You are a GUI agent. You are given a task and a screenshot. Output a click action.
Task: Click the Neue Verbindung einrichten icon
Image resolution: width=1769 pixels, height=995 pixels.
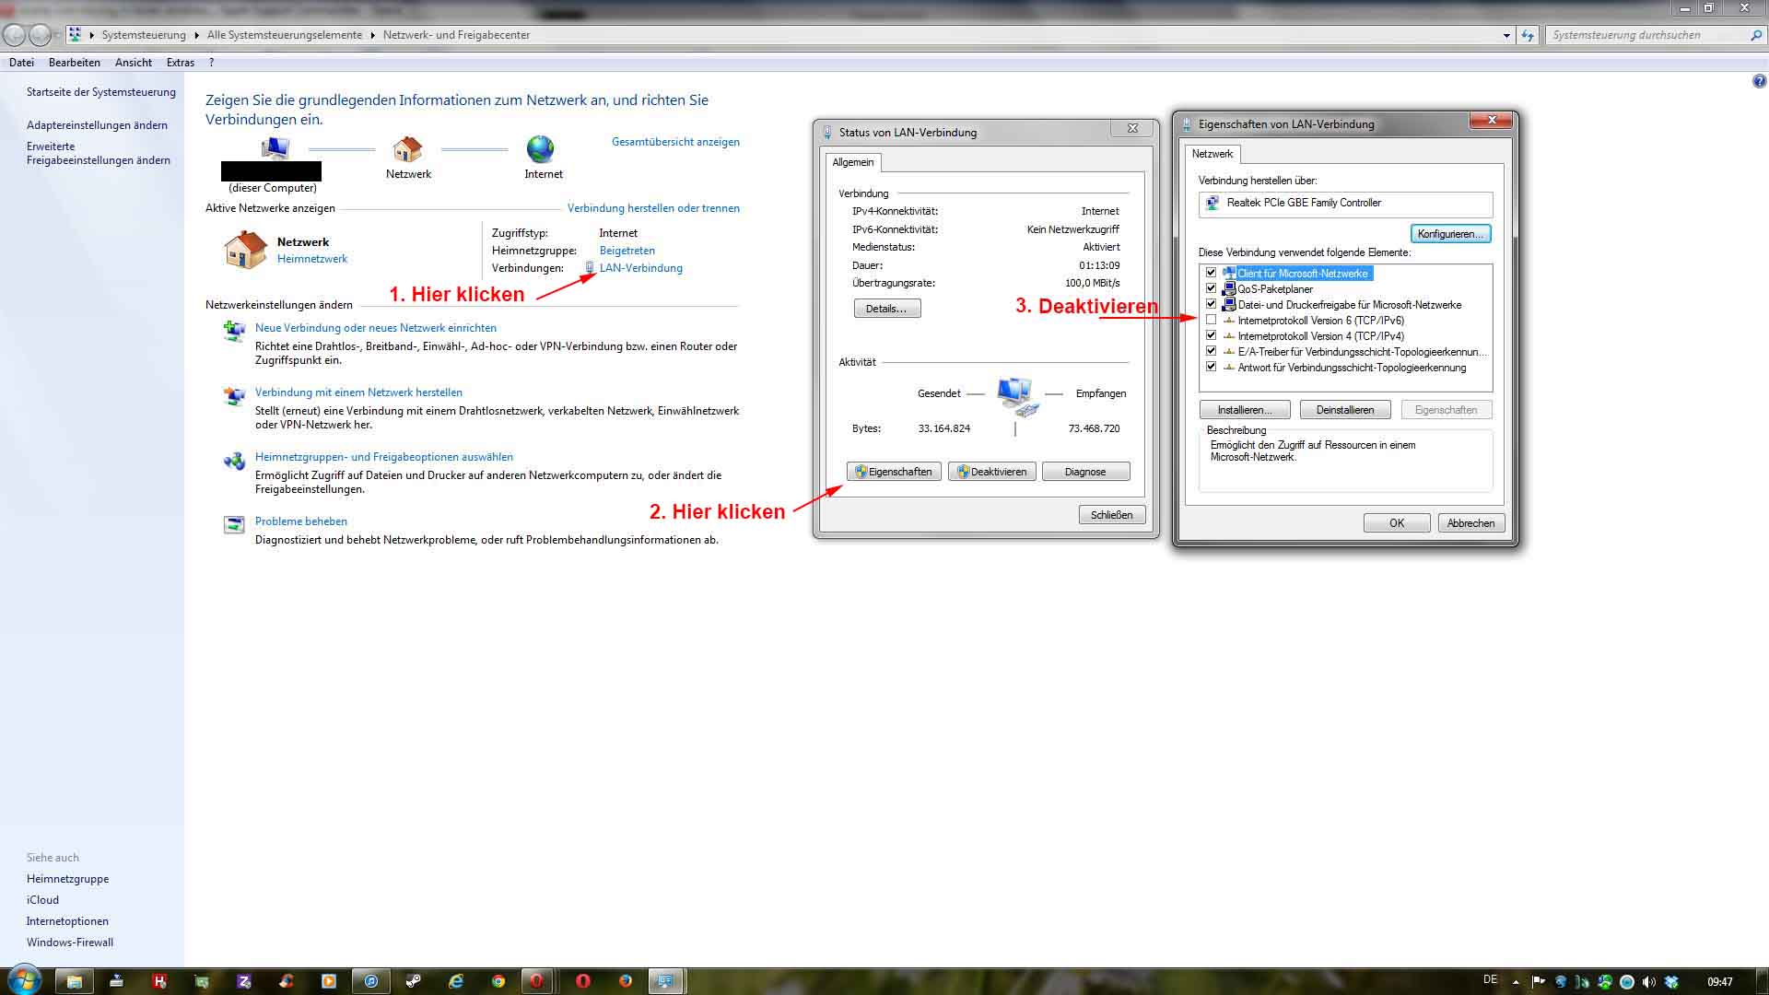(234, 332)
